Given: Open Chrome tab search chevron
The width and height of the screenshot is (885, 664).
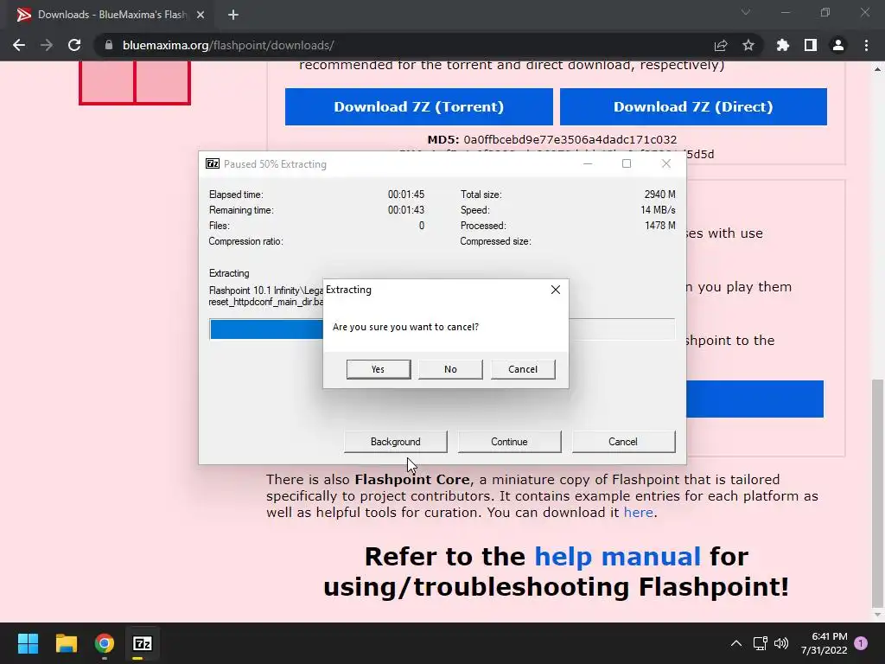Looking at the screenshot, I should click(x=746, y=12).
